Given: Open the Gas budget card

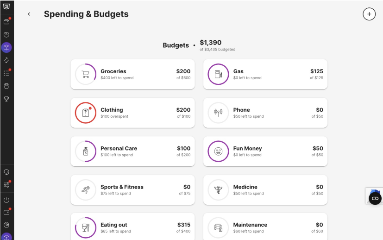Looking at the screenshot, I should 265,74.
